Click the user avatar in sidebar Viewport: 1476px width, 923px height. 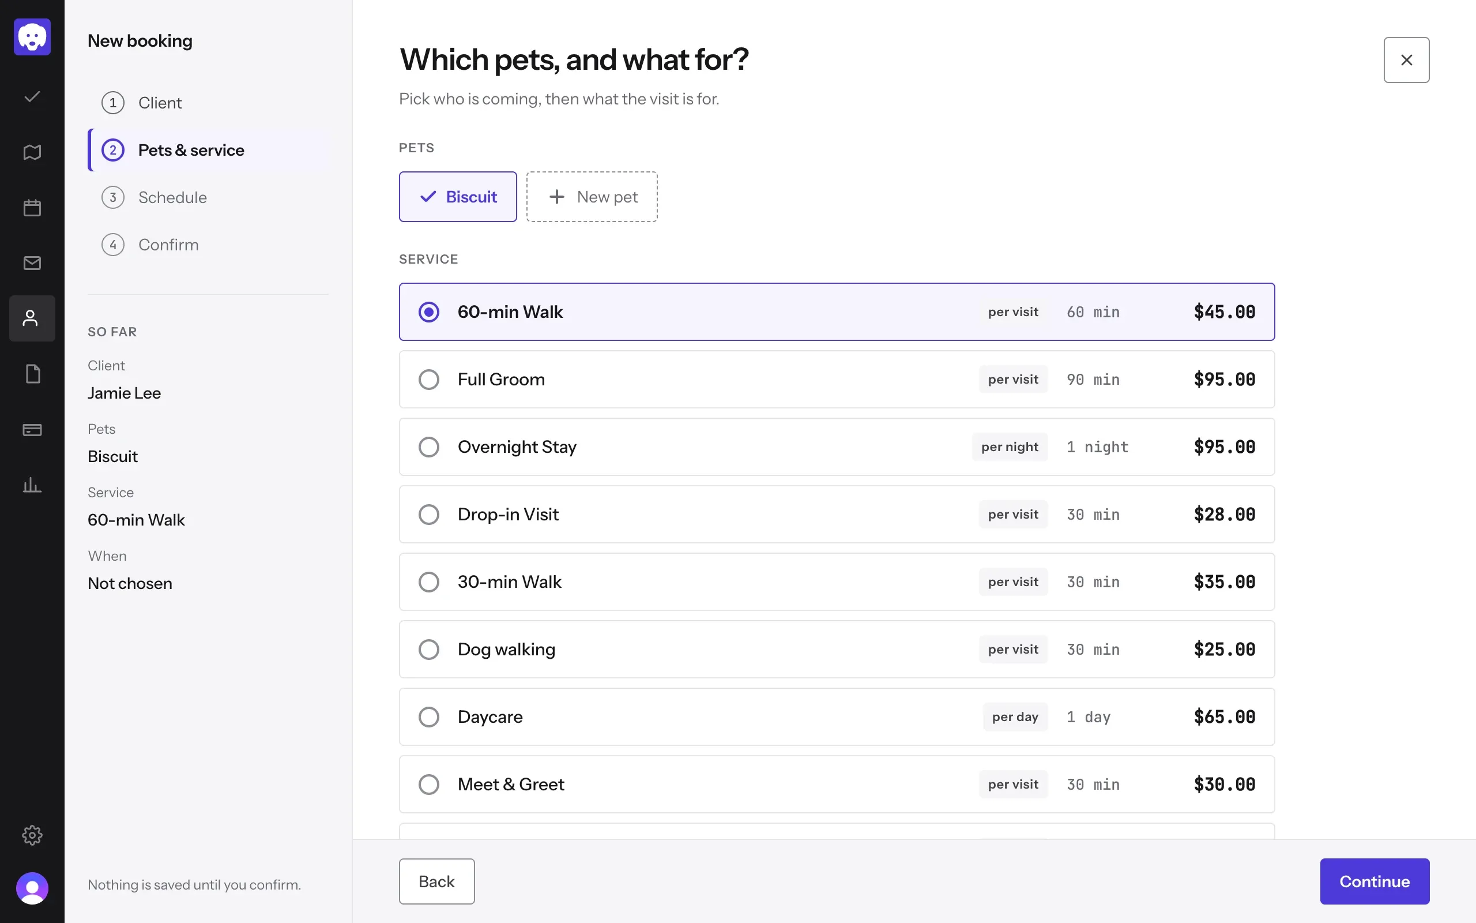pos(32,888)
